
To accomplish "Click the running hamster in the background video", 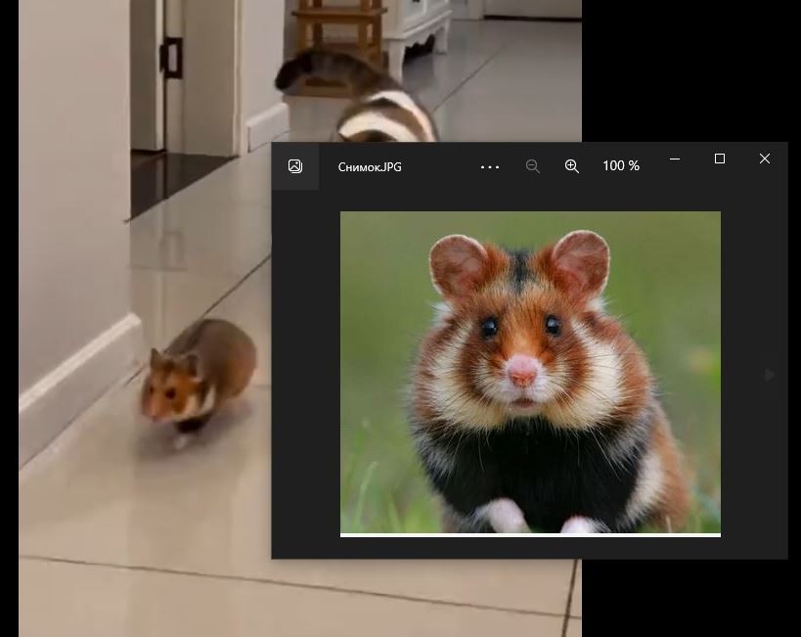I will coord(198,379).
